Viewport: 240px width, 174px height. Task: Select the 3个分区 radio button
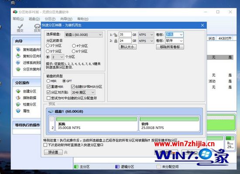click(x=48, y=45)
